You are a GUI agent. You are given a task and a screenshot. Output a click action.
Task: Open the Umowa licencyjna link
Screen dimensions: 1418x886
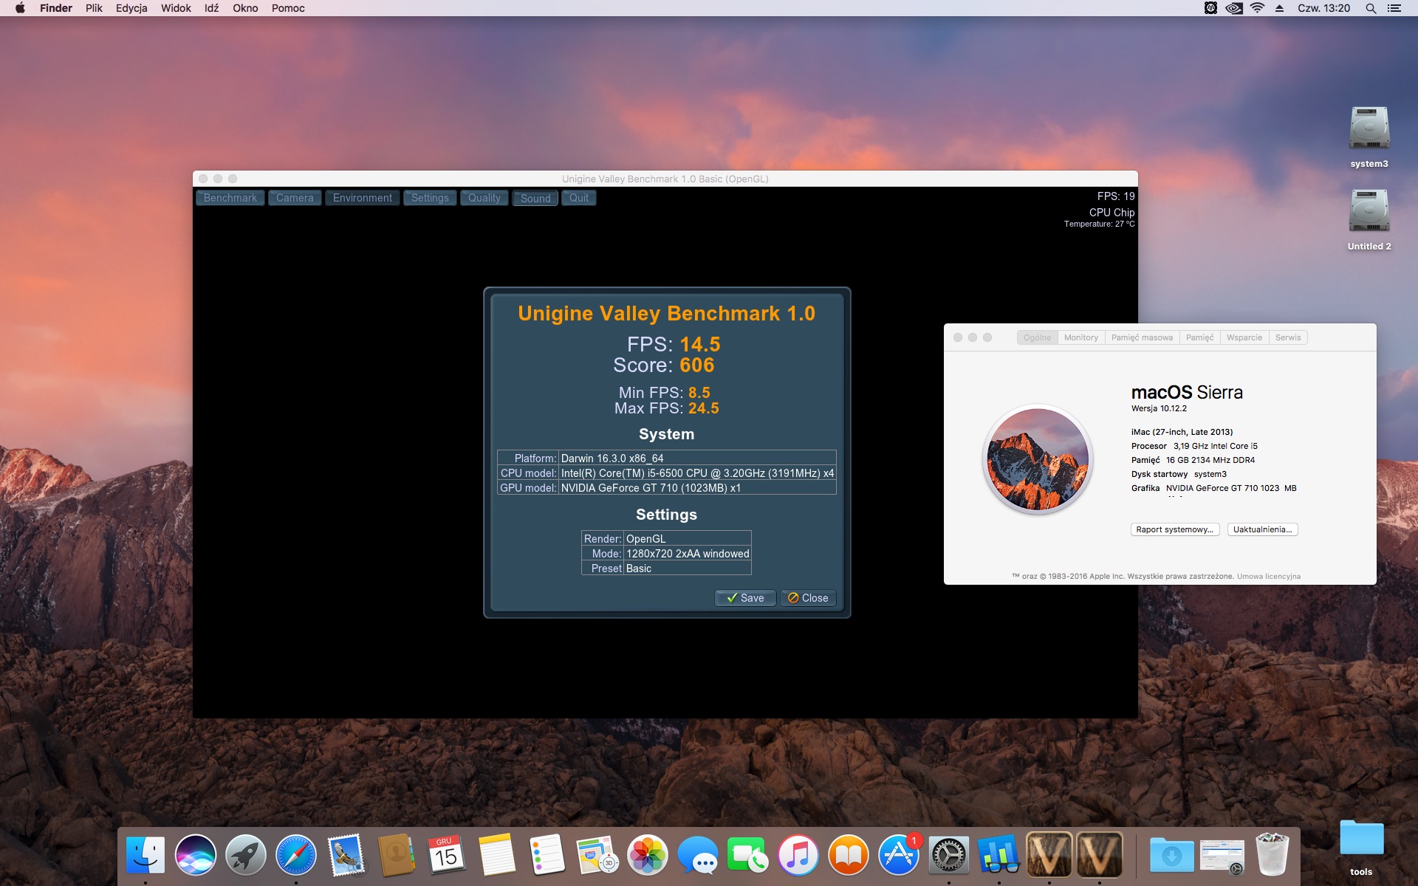1269,577
